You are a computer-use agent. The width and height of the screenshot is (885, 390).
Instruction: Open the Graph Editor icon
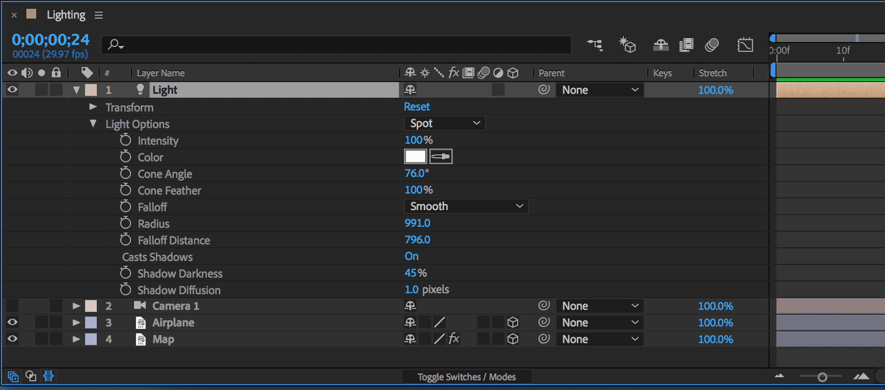click(745, 45)
